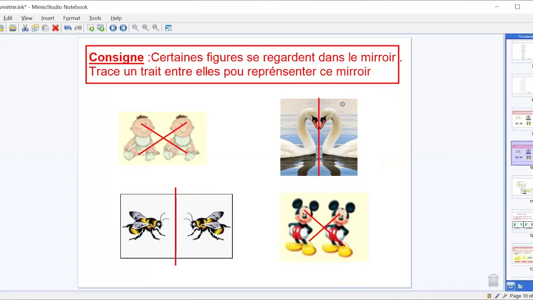Click the Best fit zoom icon

point(156,28)
